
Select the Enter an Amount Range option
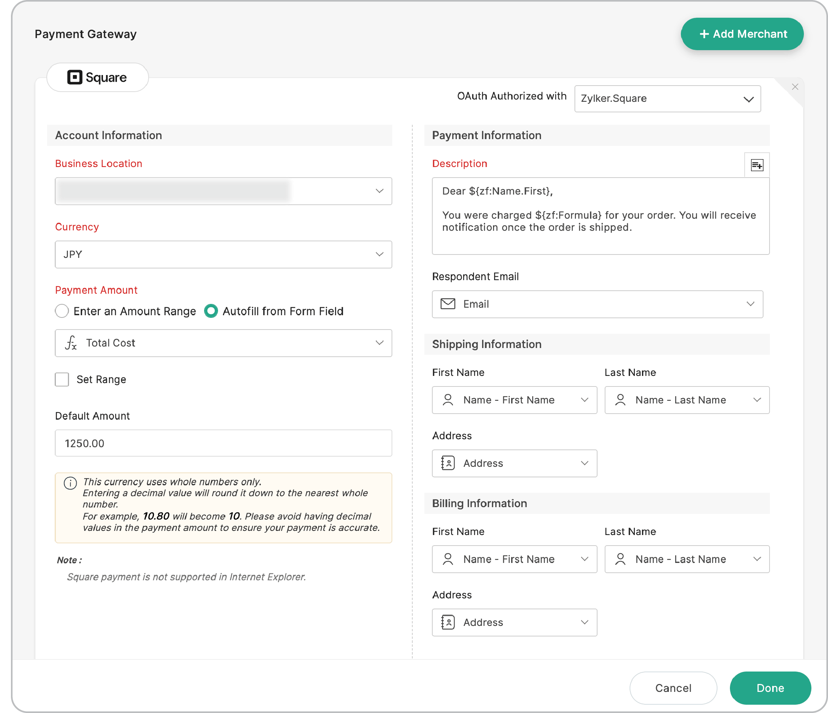(62, 311)
